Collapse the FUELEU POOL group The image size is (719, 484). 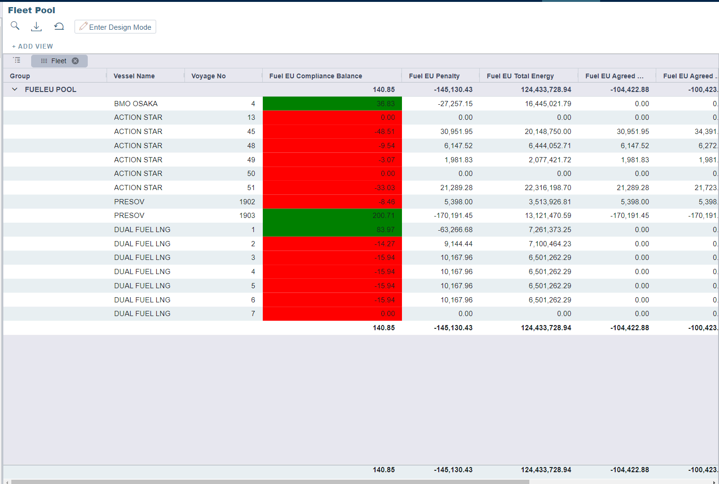tap(15, 89)
